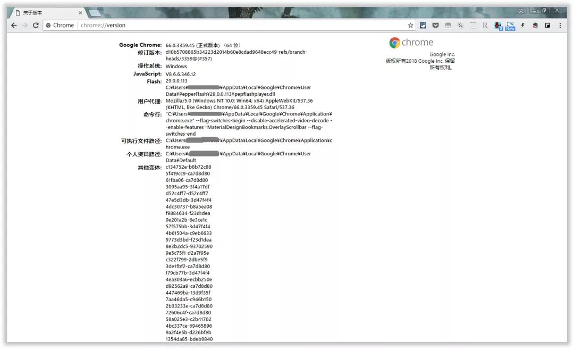Reload the chrome://version page

(x=36, y=26)
